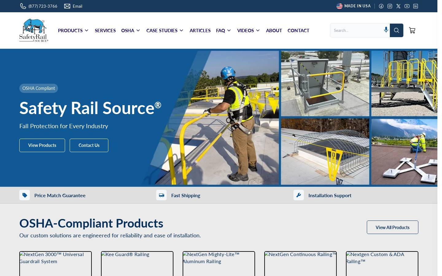Click the Fall Protection for Every Industry text
The height and width of the screenshot is (276, 442).
(x=64, y=126)
